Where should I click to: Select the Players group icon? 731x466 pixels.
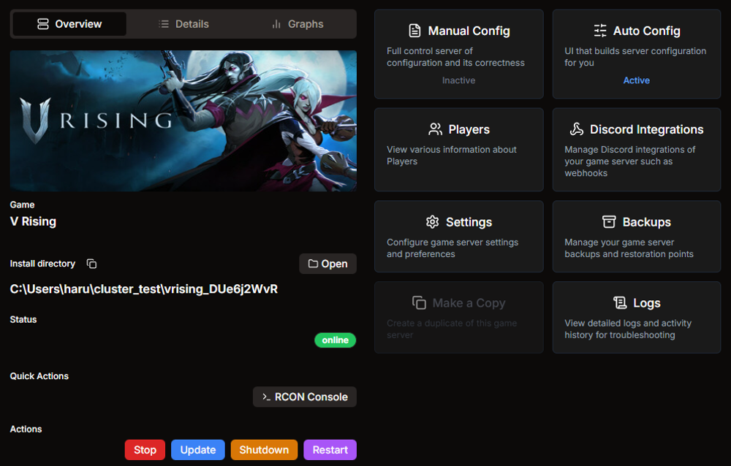click(x=435, y=129)
